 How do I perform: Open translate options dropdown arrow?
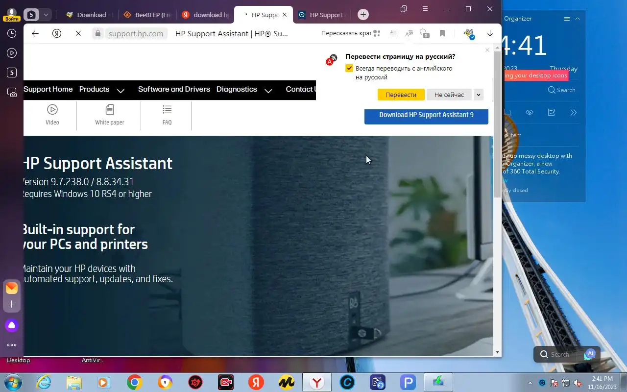click(x=479, y=95)
